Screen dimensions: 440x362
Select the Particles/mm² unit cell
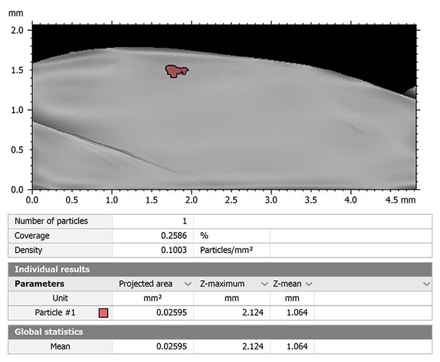pyautogui.click(x=226, y=250)
